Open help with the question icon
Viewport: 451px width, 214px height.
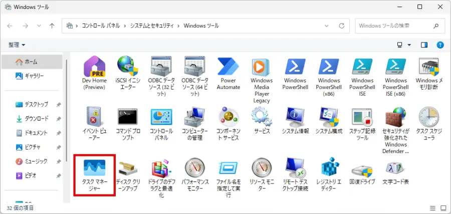(x=440, y=45)
